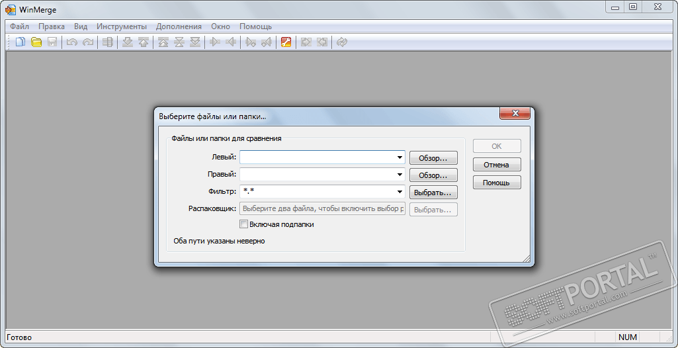Click the Copy to right icon
Screen dimensions: 678x348
(214, 42)
